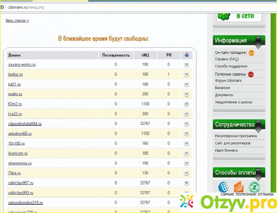The height and width of the screenshot is (213, 277).
Task: Click the orange badge beside Он-лайн помощник
Action: [x=251, y=53]
